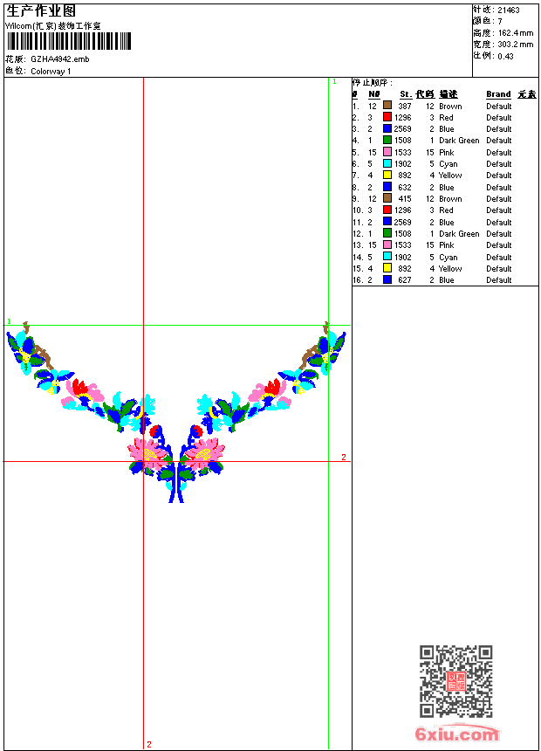Open the 6xiu.com watermark link
This screenshot has width=541, height=751.
pyautogui.click(x=456, y=734)
